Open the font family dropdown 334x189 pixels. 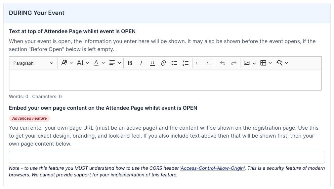pyautogui.click(x=67, y=63)
